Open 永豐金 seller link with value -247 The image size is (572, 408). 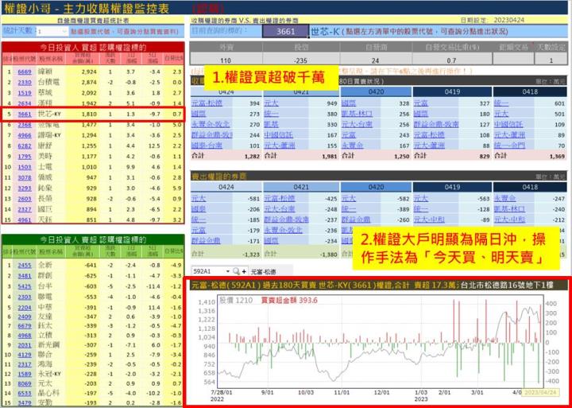point(505,199)
